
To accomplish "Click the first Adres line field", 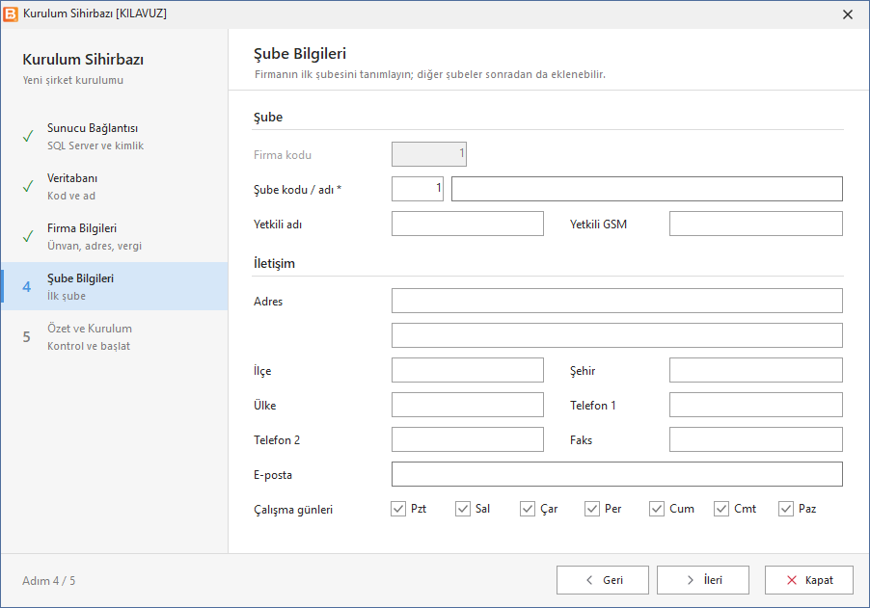I will click(x=617, y=301).
